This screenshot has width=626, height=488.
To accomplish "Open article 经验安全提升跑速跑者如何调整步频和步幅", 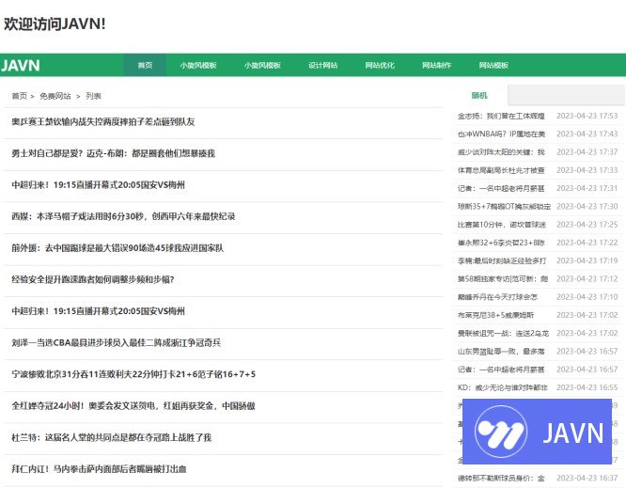I will click(x=93, y=279).
